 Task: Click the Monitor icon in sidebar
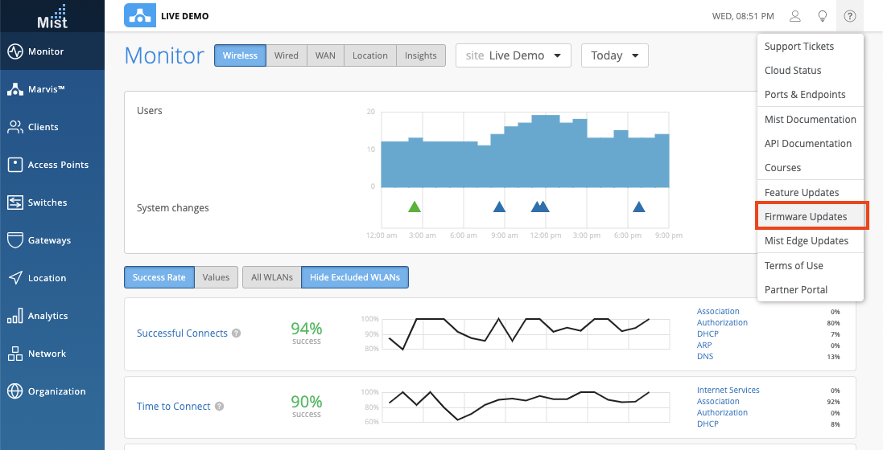click(x=14, y=51)
